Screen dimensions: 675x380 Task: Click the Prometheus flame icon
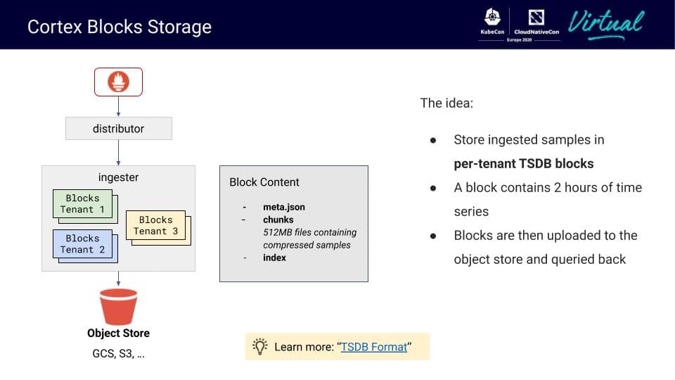click(x=118, y=82)
